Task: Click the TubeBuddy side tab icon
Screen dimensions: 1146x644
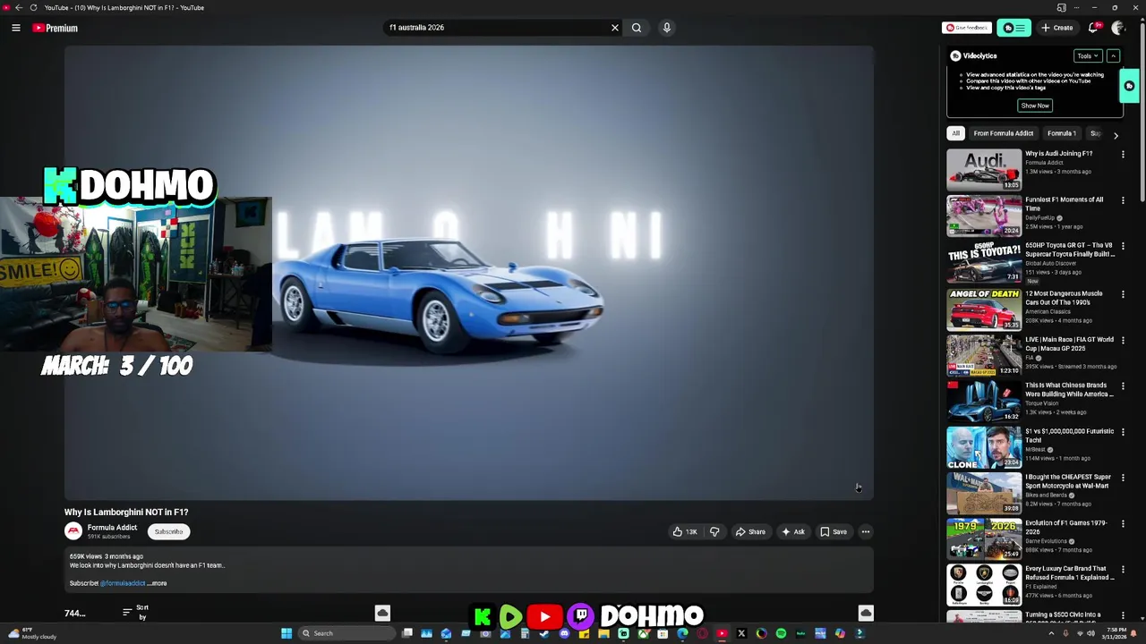Action: [x=1130, y=87]
